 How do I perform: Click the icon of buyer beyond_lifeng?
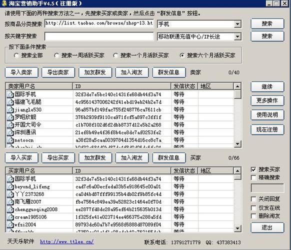10,186
